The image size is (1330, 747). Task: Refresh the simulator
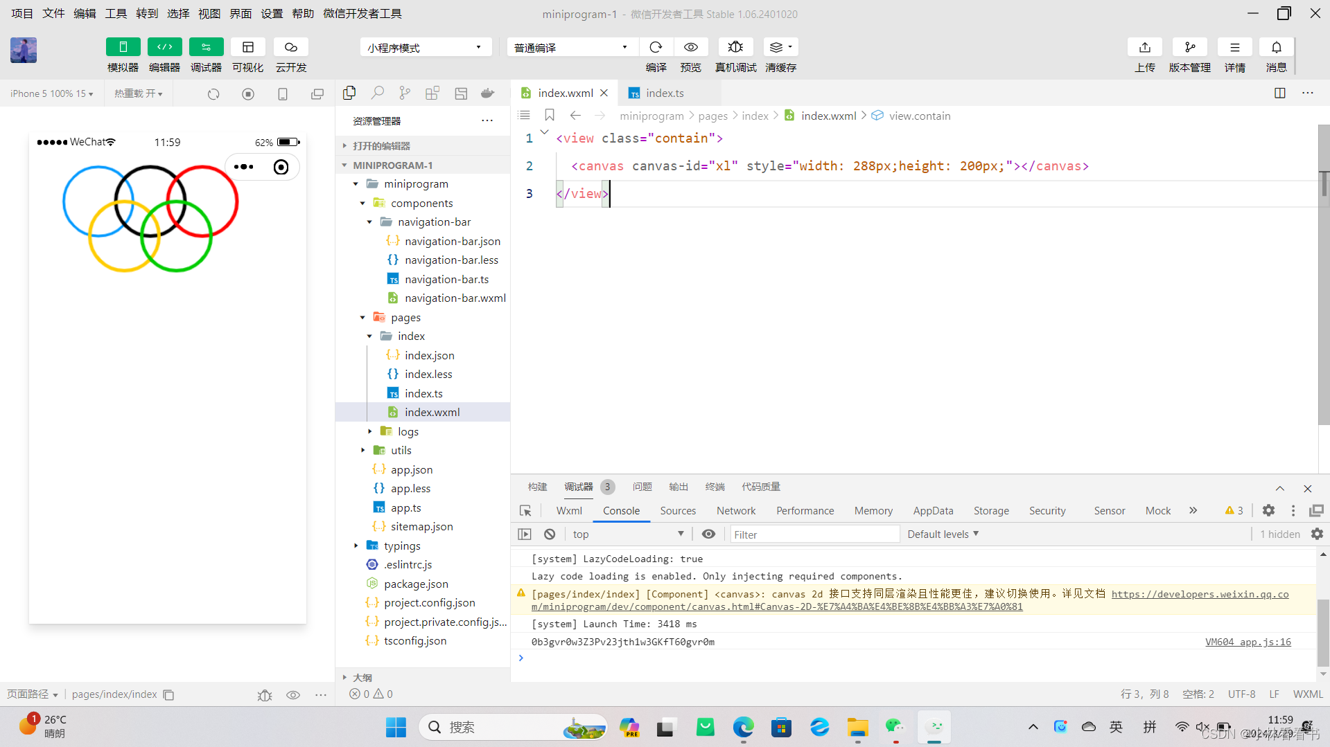[x=213, y=93]
